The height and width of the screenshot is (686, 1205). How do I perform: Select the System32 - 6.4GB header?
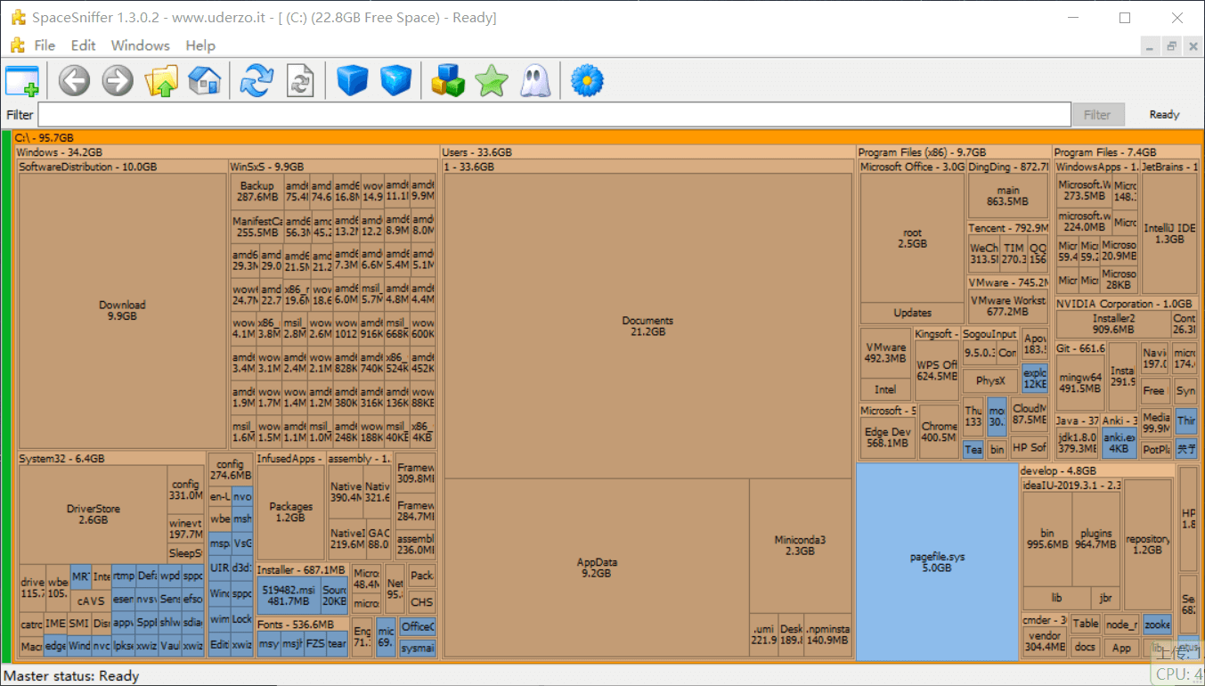click(112, 459)
